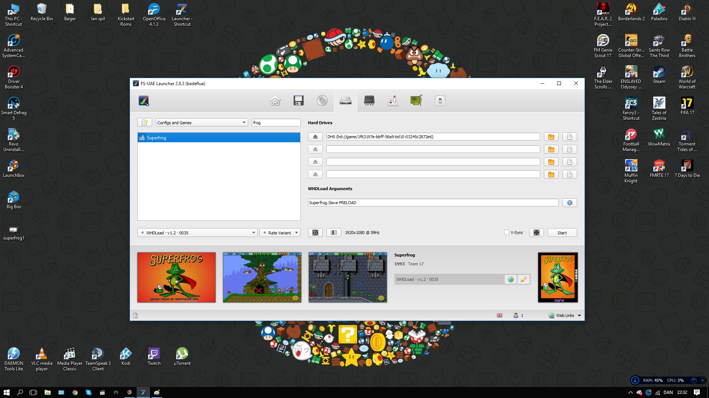Click the UK flag language icon
Screen dimensions: 709x398
point(500,315)
